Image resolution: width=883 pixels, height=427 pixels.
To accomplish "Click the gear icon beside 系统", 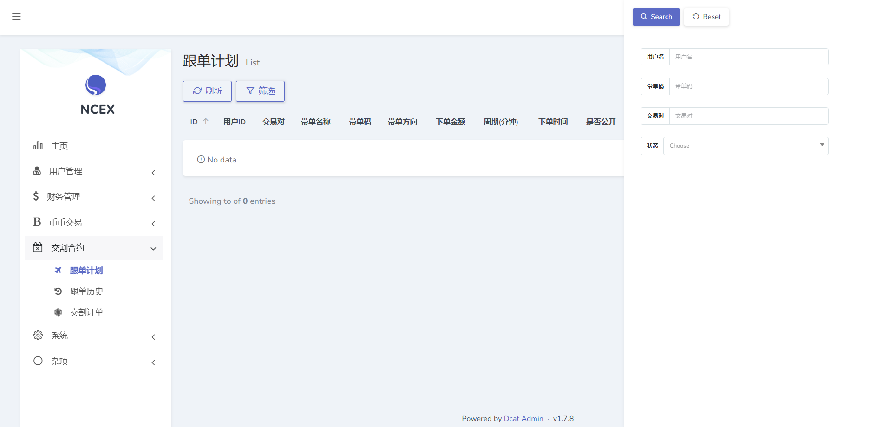I will click(x=38, y=336).
